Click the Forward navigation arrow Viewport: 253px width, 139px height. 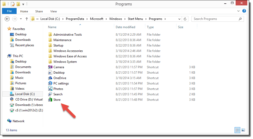pos(15,19)
